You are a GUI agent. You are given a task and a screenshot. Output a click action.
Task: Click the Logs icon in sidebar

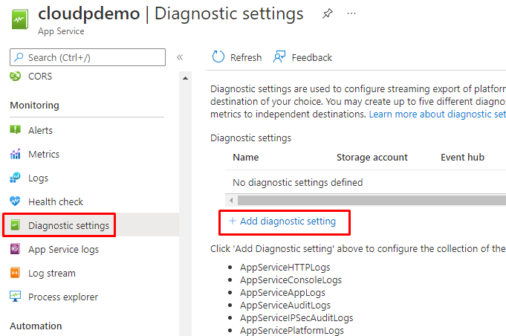click(x=16, y=178)
